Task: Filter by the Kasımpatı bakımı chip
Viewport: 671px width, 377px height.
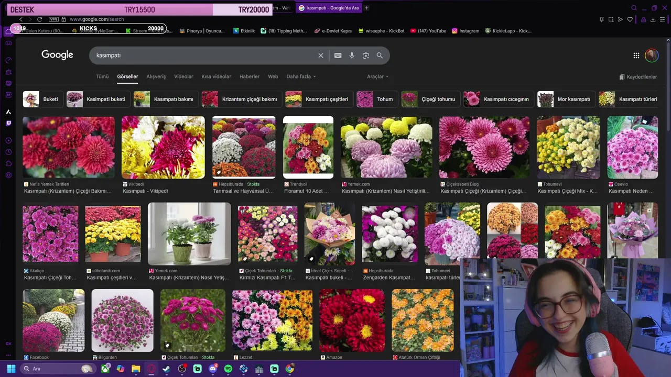Action: [166, 99]
